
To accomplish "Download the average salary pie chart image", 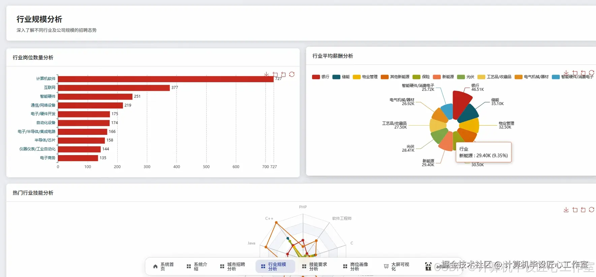I will [566, 73].
